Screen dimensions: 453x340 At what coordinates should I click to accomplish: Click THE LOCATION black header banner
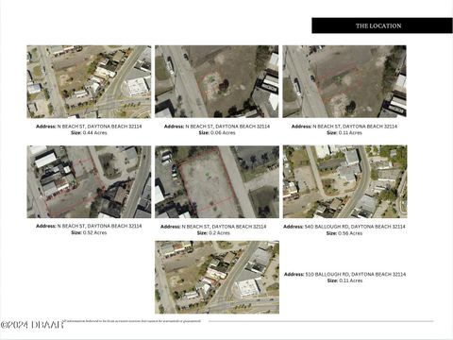(382, 25)
